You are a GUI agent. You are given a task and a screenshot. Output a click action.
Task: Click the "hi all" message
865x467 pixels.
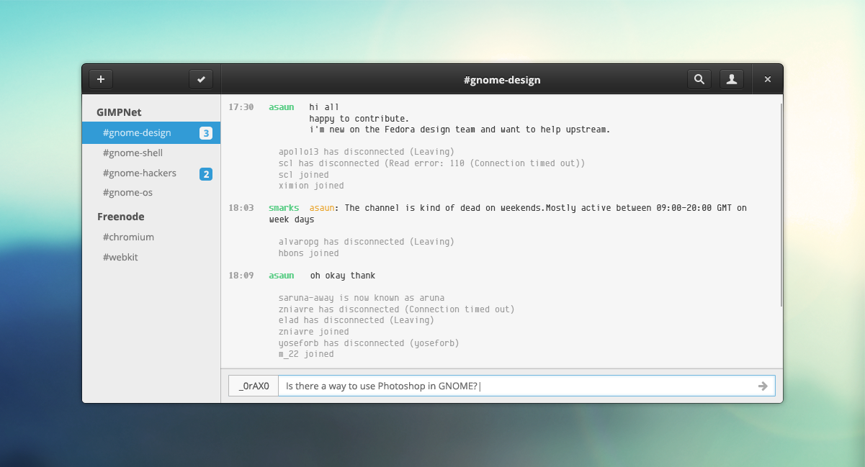[x=324, y=107]
